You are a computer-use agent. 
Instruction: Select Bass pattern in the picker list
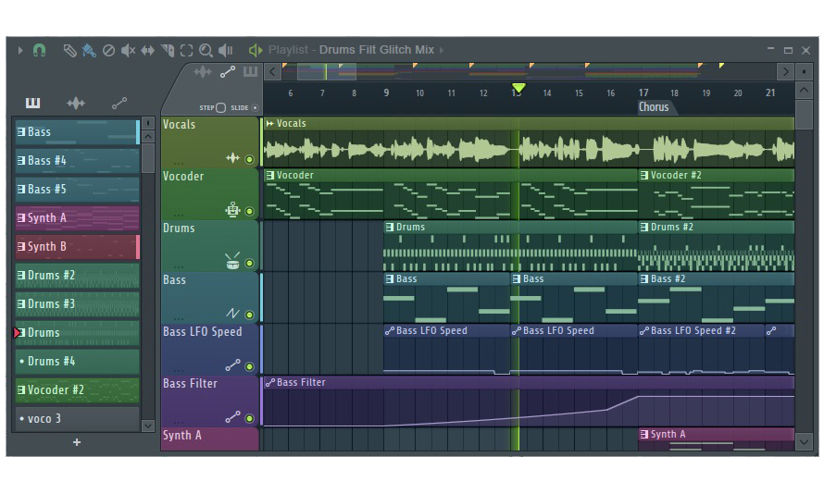(77, 131)
